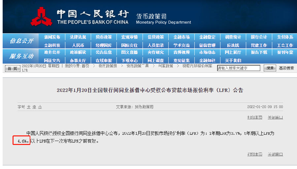The image size is (297, 169).
Task: Click top 打印本页 print link
Action: pos(255,118)
